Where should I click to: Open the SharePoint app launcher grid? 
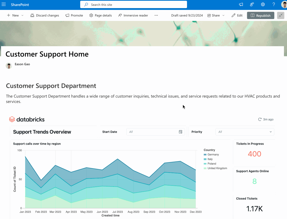click(x=4, y=5)
